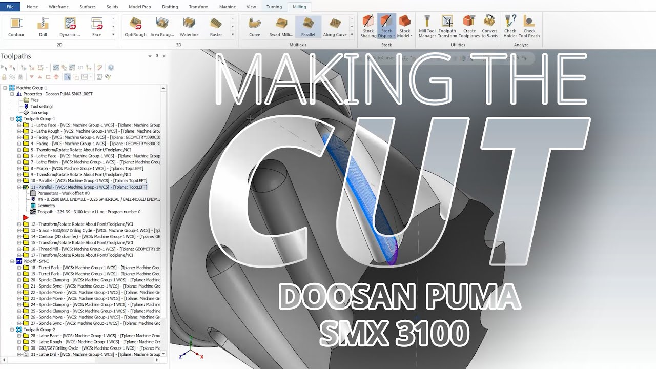Viewport: 656px width, 369px height.
Task: Expand operation 1 - Lathe Face
Action: click(19, 125)
